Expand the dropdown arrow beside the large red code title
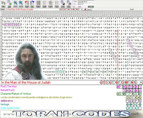The height and width of the screenshot is (118, 143). pyautogui.click(x=141, y=82)
